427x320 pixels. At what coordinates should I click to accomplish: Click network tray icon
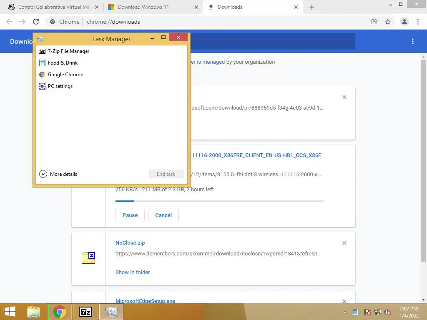(378, 312)
